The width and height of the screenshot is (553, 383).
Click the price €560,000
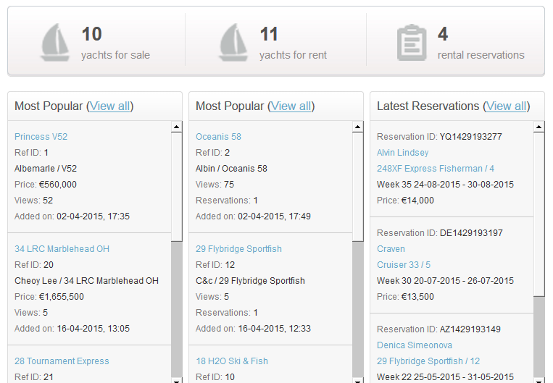(58, 185)
